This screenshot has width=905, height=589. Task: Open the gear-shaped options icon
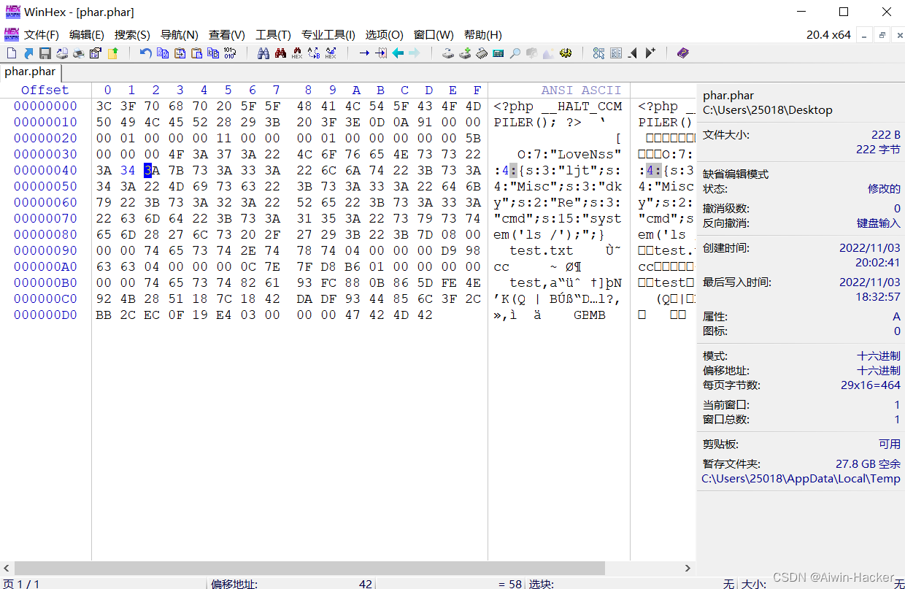point(566,53)
